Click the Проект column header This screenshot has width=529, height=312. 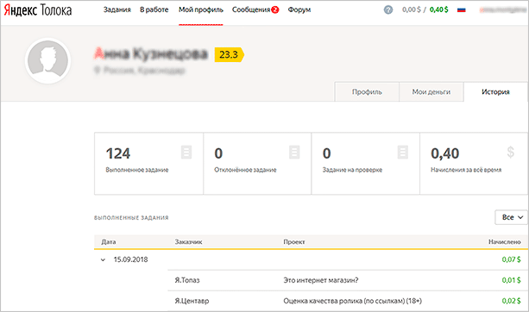pos(294,241)
